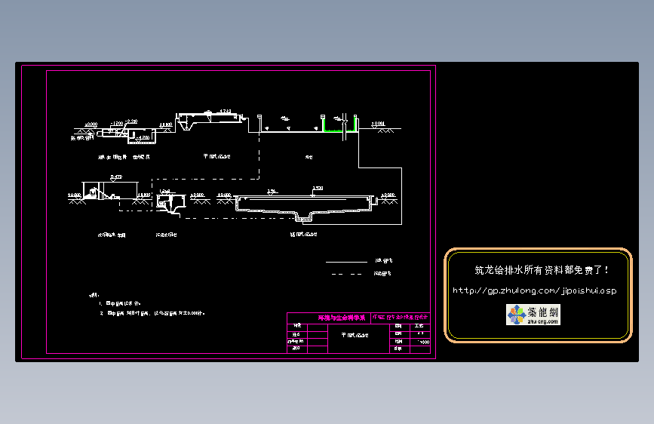The height and width of the screenshot is (424, 654).
Task: Select the -4.200 elevation label
Action: [143, 137]
